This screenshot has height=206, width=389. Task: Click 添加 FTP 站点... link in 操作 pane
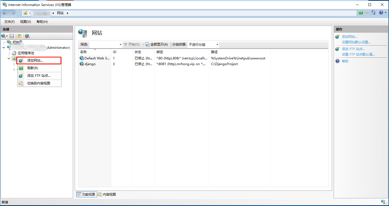pos(353,49)
